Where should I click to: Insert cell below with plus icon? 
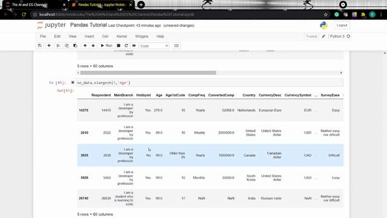pyautogui.click(x=49, y=46)
